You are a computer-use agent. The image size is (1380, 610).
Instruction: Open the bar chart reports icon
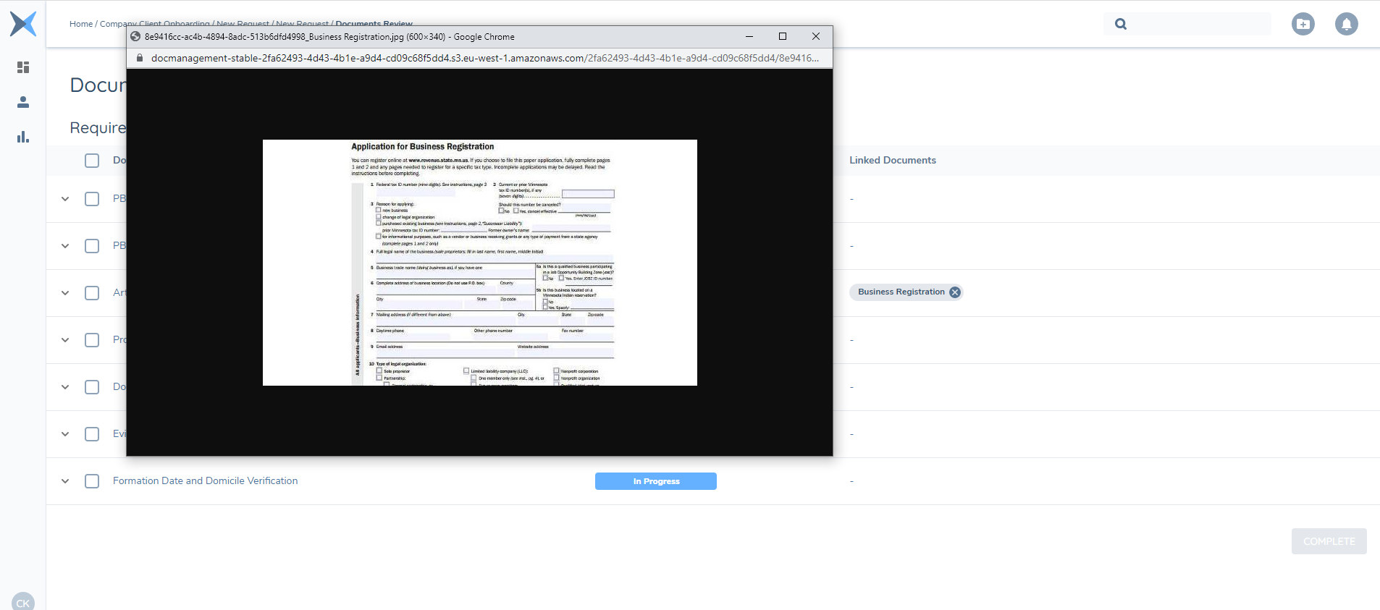[x=23, y=137]
